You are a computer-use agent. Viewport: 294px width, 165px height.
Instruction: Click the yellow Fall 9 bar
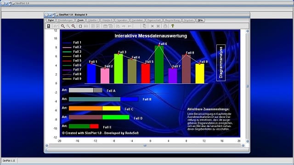point(200,73)
